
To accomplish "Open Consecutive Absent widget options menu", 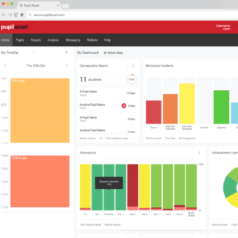I will [x=133, y=66].
